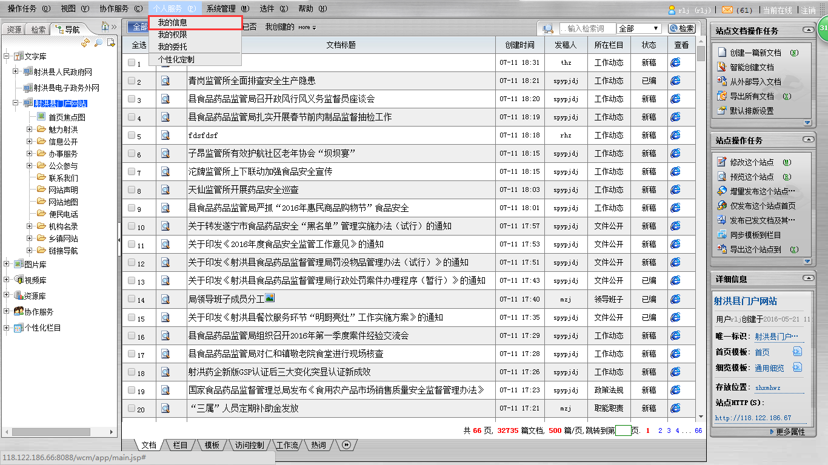
Task: Check the checkbox for document row 3
Action: [132, 99]
